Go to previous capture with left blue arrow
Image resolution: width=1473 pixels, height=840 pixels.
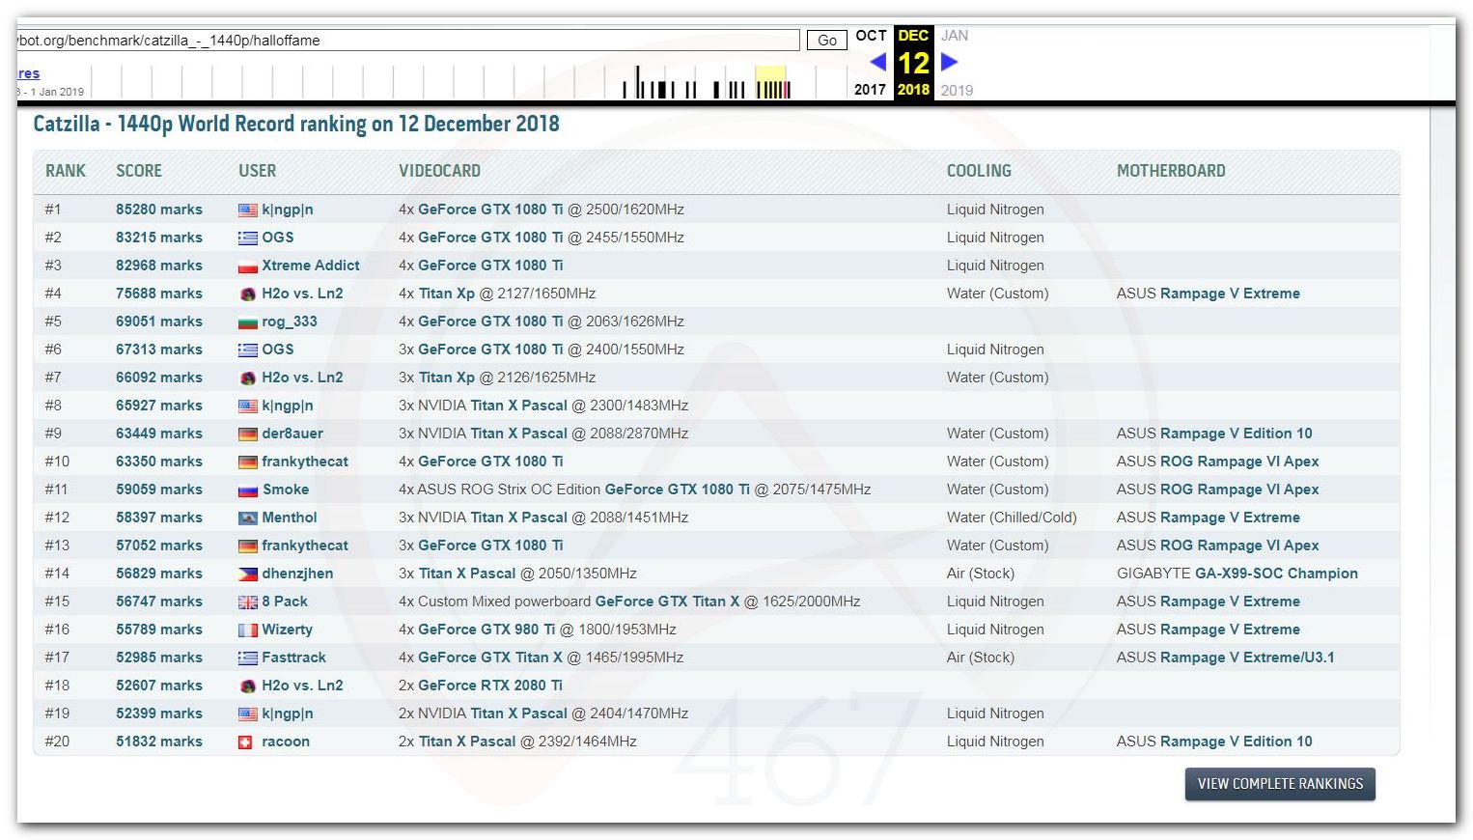pyautogui.click(x=877, y=62)
